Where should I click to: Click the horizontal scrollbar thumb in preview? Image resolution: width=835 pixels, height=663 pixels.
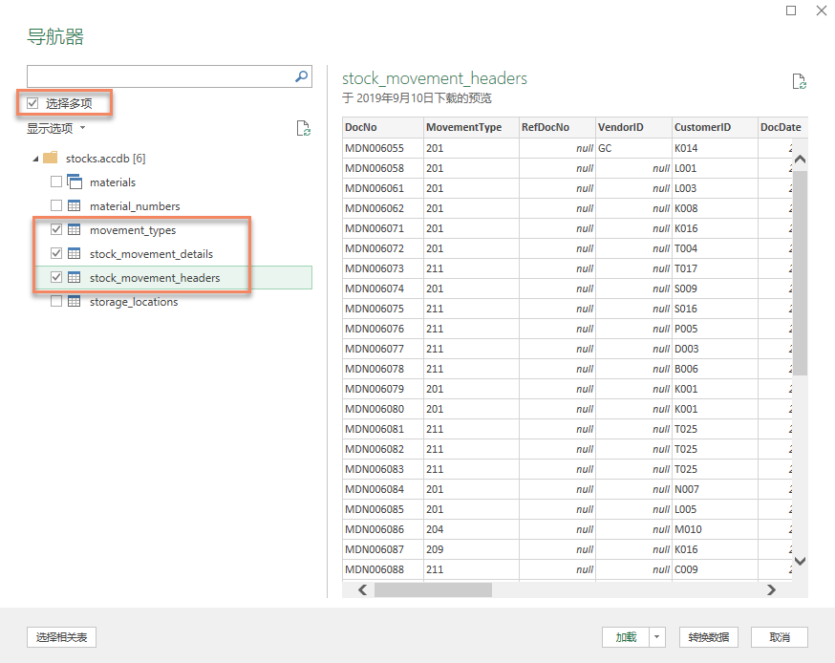[433, 589]
